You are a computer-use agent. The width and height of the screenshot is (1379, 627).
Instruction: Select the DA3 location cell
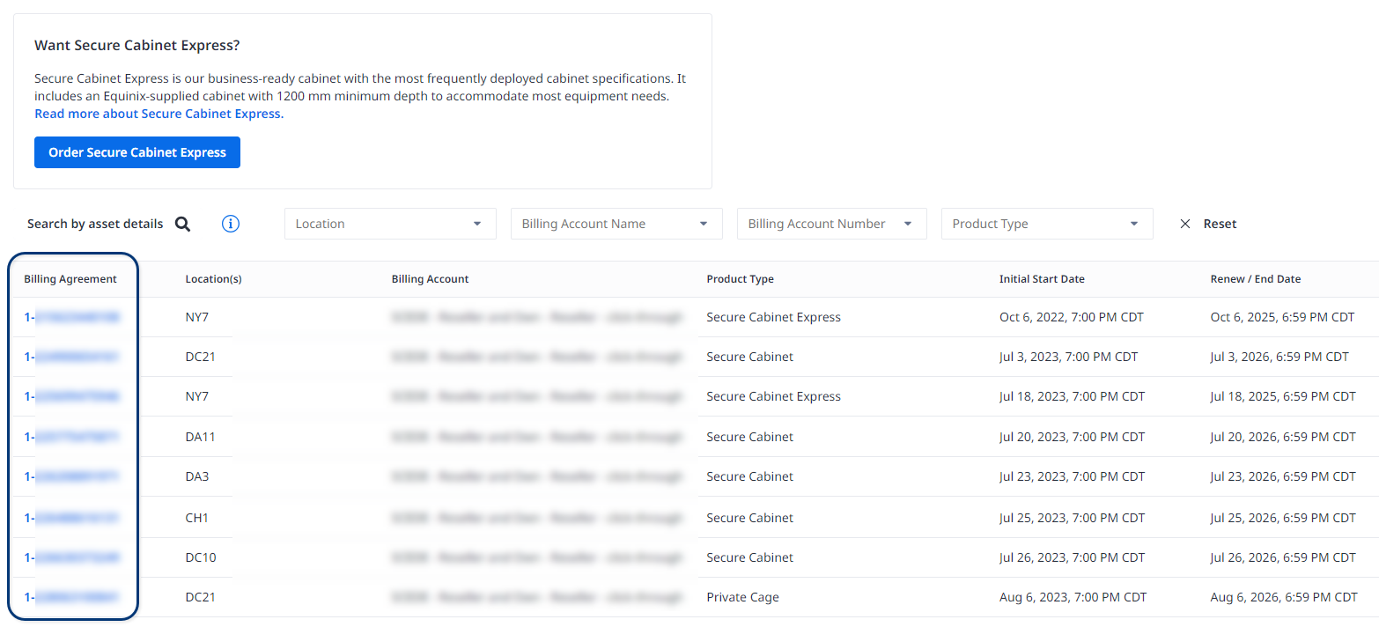point(197,476)
